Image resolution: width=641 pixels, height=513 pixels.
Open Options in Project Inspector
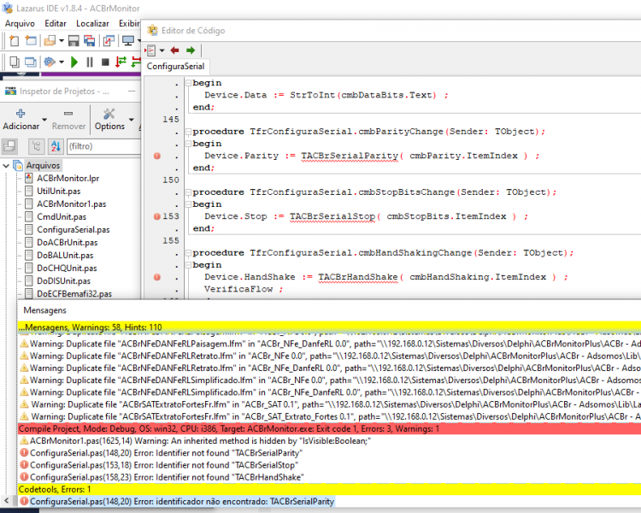click(109, 120)
